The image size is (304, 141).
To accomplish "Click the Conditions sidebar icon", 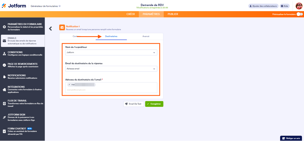I will pos(4,54).
